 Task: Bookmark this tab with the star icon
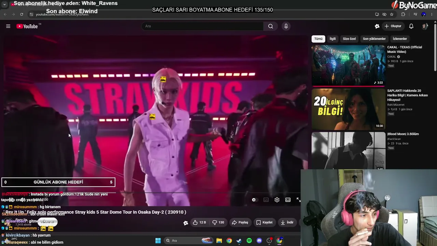pos(392,14)
